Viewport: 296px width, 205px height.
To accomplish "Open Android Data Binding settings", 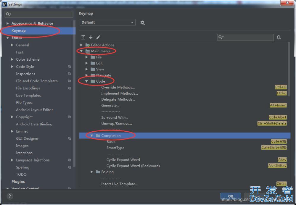I will pyautogui.click(x=34, y=124).
